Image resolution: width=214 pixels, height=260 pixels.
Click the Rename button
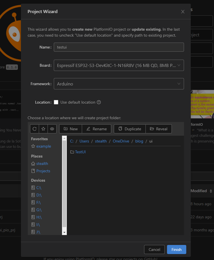coord(97,129)
